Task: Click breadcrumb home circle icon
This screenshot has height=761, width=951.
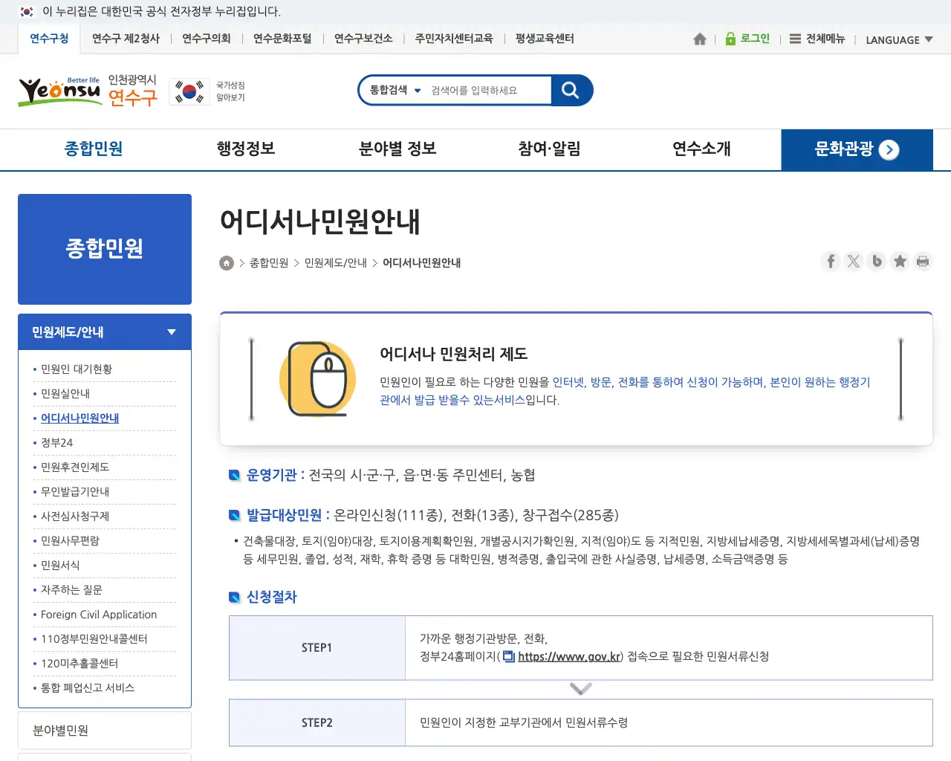Action: coord(227,263)
